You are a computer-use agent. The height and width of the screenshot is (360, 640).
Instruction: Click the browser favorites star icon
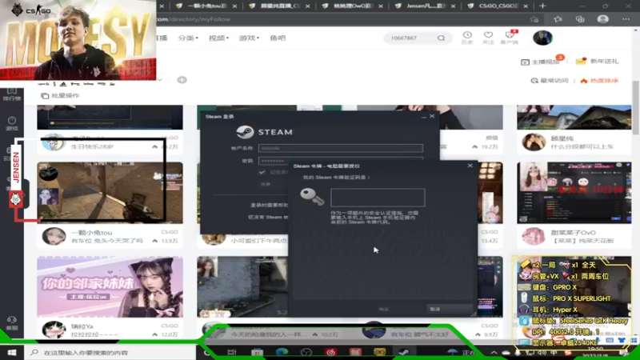pyautogui.click(x=558, y=19)
